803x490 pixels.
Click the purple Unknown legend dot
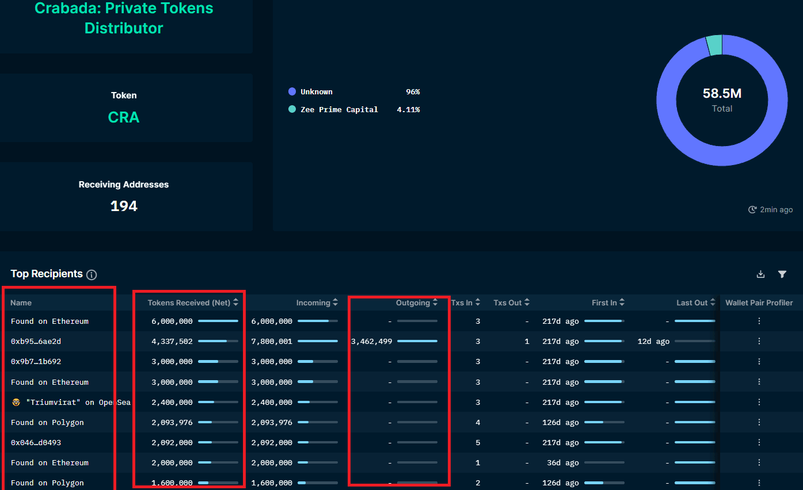pyautogui.click(x=292, y=91)
